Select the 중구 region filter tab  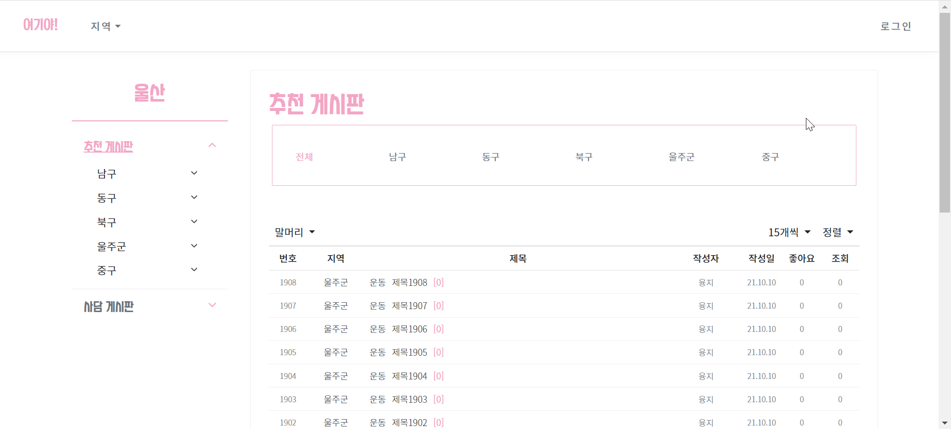(x=770, y=157)
